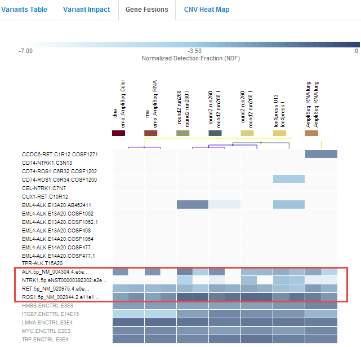Open the CNV Heat Map tab

click(207, 10)
